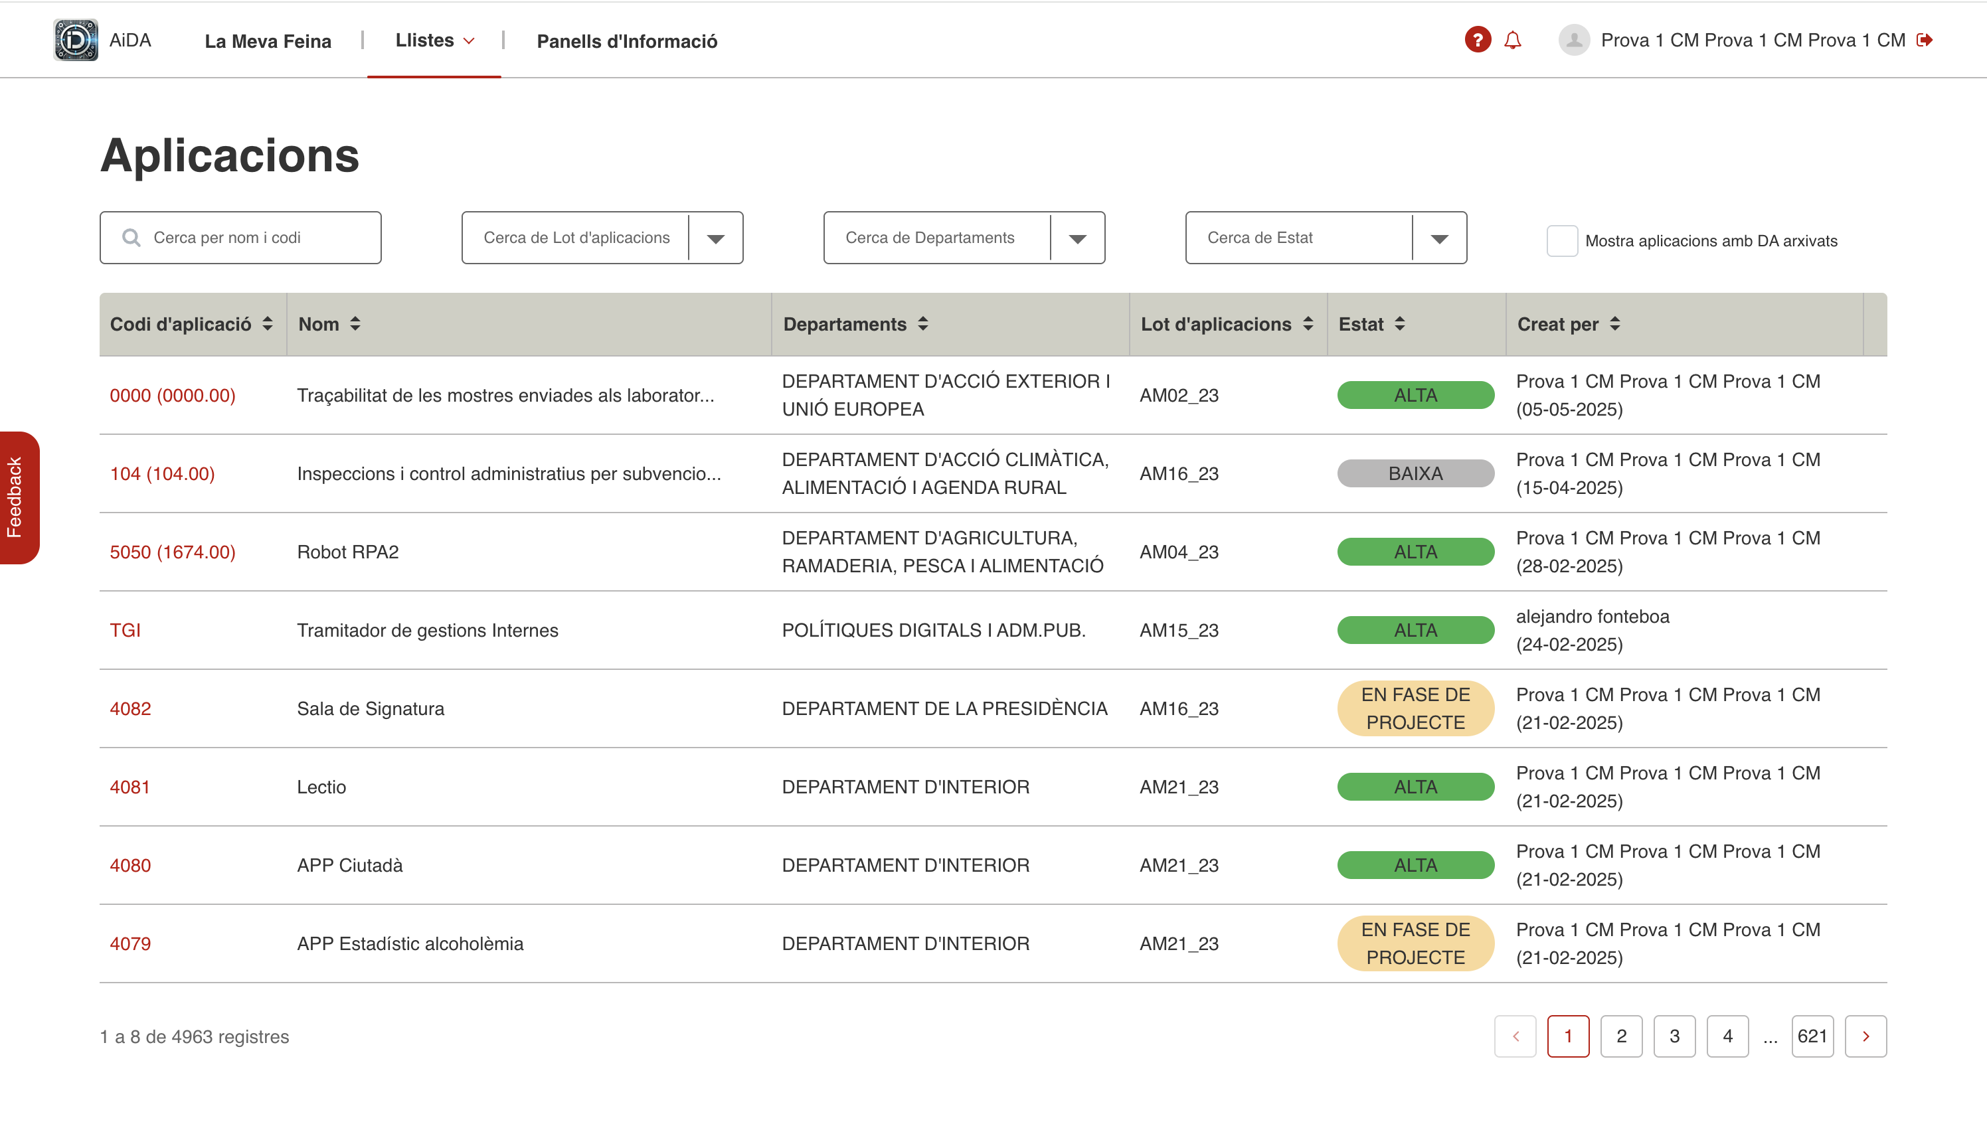1987x1126 pixels.
Task: Sort table by Estat column arrows
Action: (x=1400, y=324)
